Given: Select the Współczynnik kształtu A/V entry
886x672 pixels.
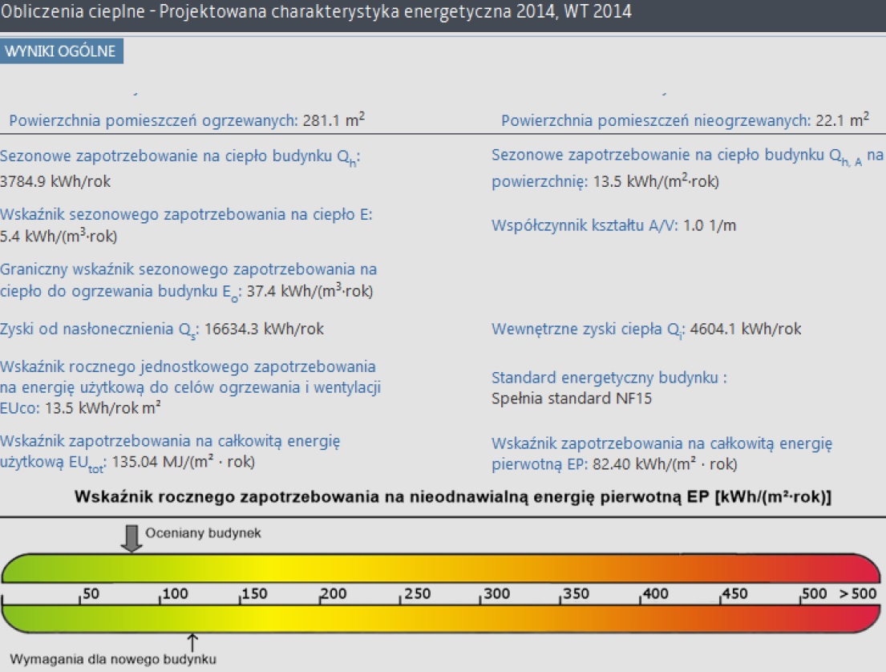Looking at the screenshot, I should 613,225.
